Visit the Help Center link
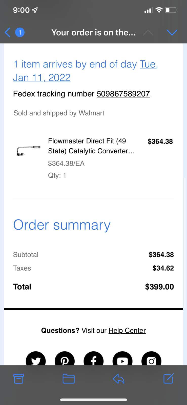The image size is (187, 405). 127,331
